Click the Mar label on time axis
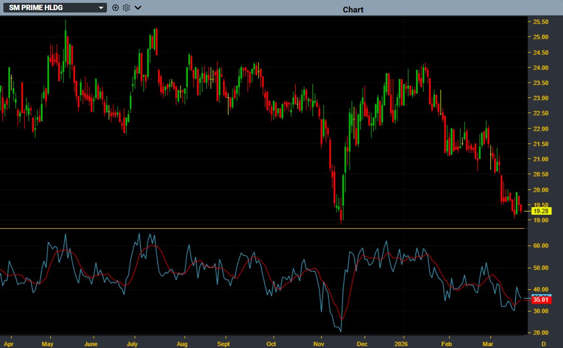This screenshot has height=348, width=563. tap(487, 344)
